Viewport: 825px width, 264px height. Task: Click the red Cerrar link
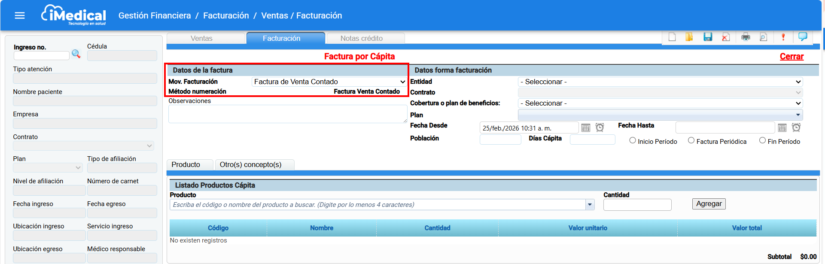(x=791, y=57)
